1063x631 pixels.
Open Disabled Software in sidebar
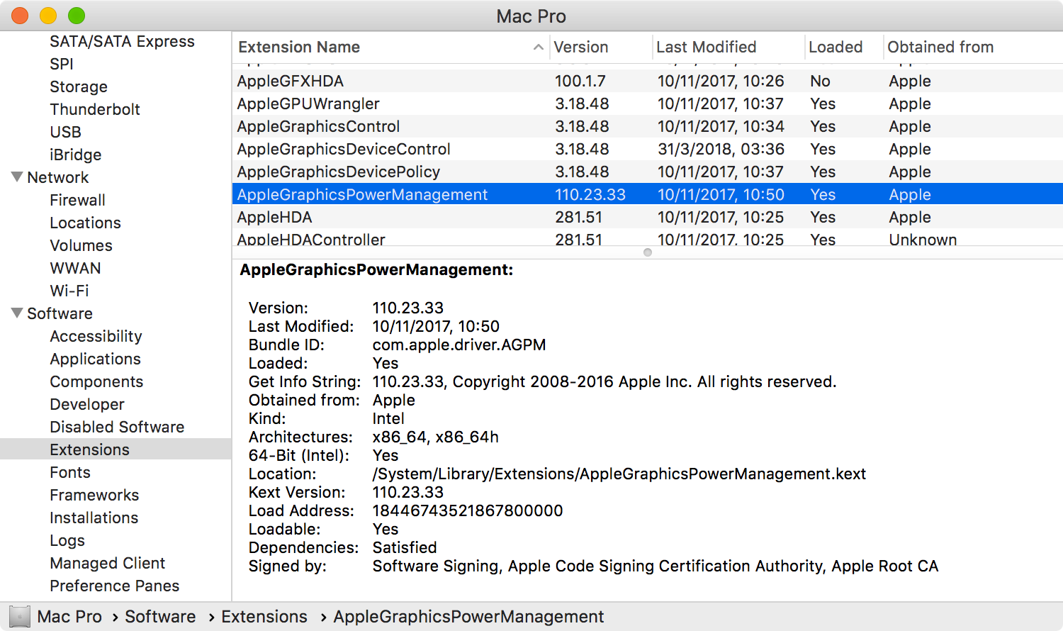tap(117, 427)
